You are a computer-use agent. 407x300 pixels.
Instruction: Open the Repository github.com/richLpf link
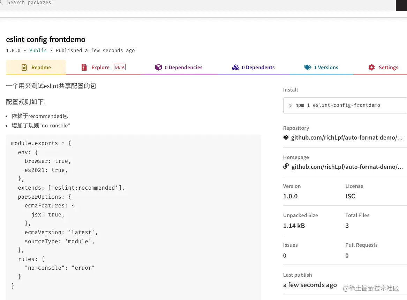[x=347, y=137]
